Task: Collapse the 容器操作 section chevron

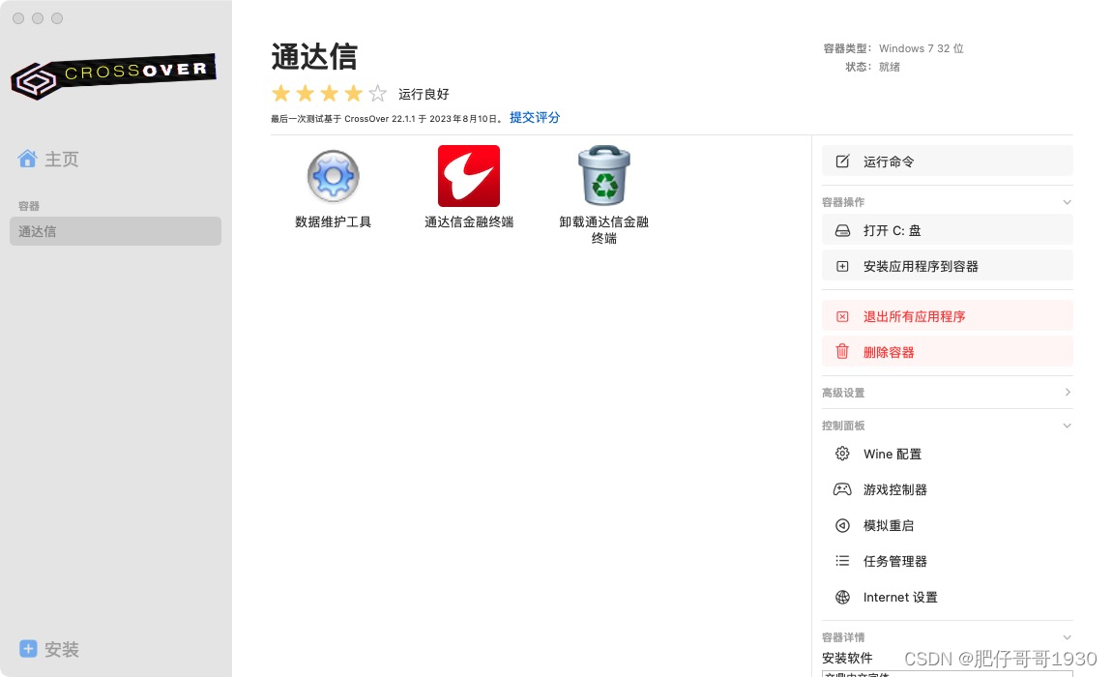Action: (x=1067, y=202)
